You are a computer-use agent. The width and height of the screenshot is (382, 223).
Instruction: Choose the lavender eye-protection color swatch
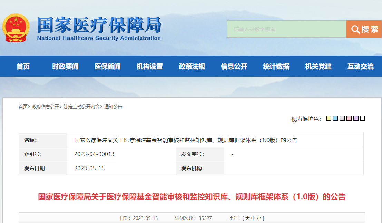click(356, 119)
